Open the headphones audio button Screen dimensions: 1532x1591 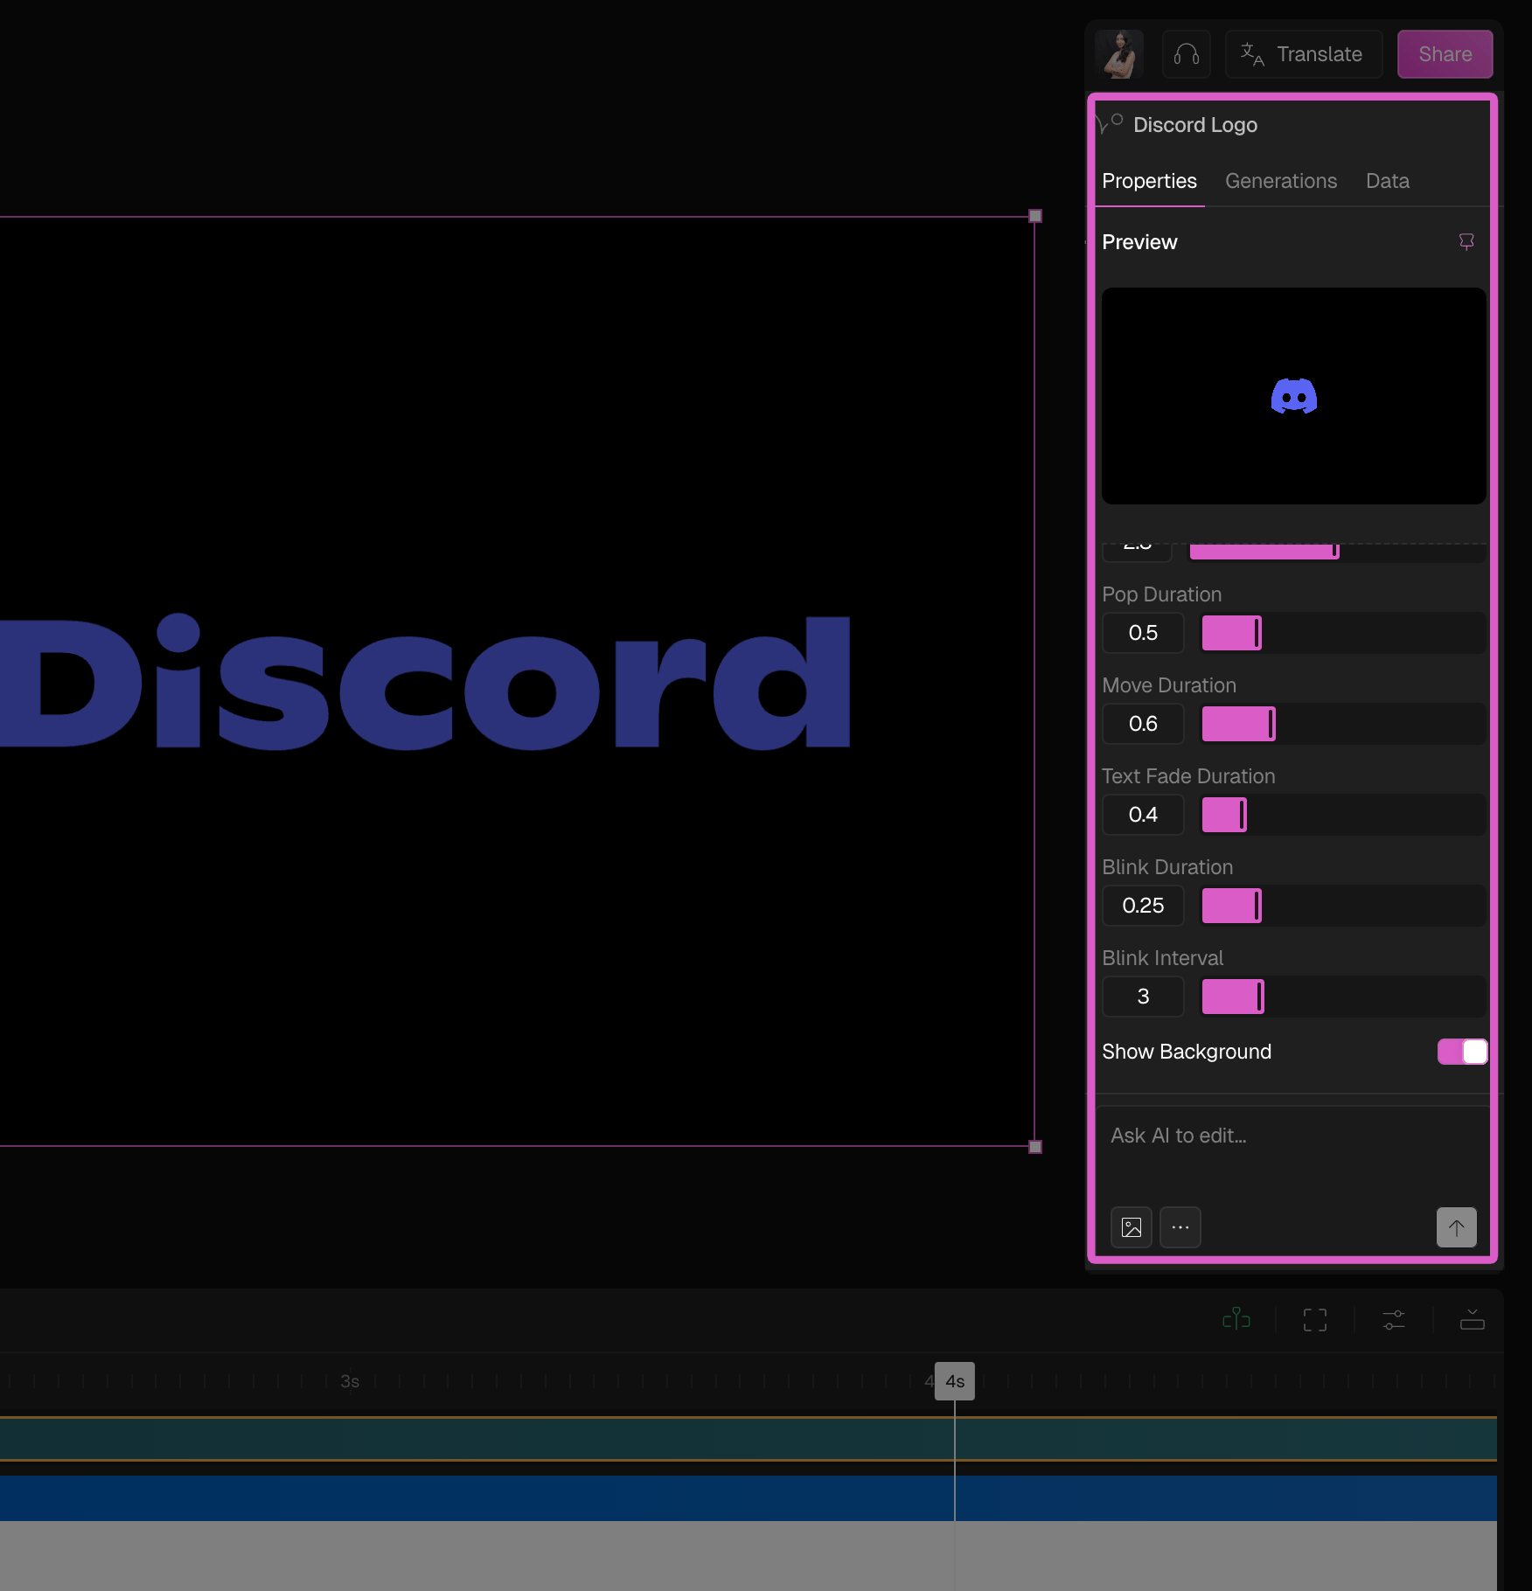coord(1187,54)
